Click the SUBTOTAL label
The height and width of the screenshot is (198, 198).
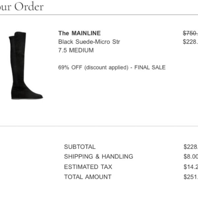(x=80, y=147)
